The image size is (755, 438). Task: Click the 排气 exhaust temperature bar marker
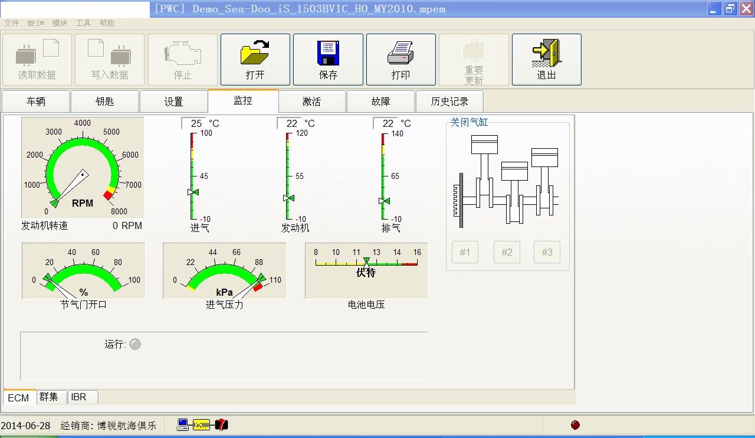point(384,201)
